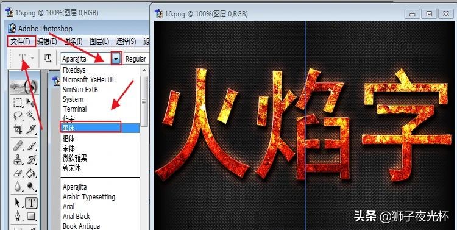Open the Type tool preset picker
The height and width of the screenshot is (230, 457).
click(x=32, y=59)
